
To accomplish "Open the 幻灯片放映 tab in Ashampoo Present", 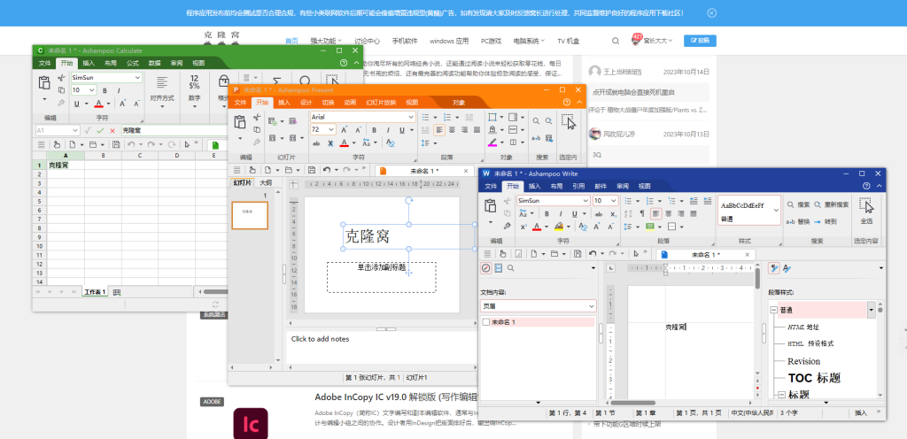I will [381, 103].
